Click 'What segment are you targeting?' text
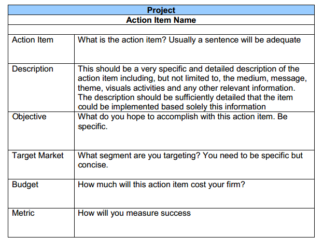Viewport: 323px width, 251px height. tap(139, 156)
